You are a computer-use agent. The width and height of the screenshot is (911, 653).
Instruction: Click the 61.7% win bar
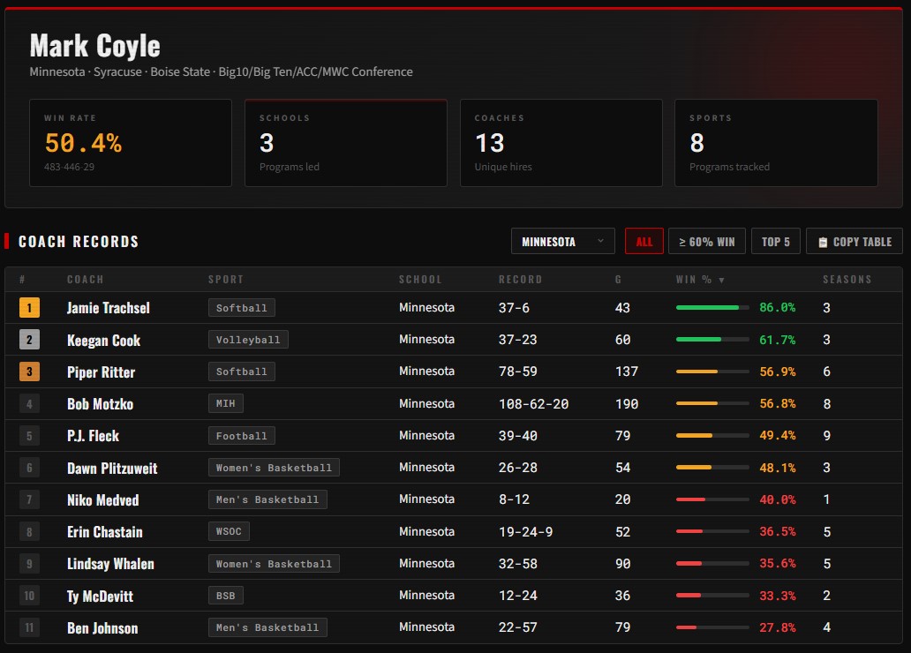712,339
